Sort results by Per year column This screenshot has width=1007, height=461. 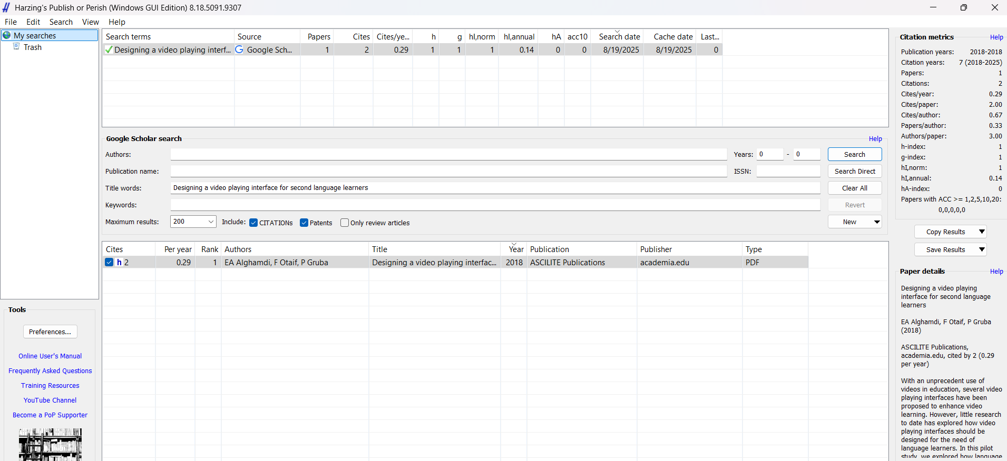(175, 249)
